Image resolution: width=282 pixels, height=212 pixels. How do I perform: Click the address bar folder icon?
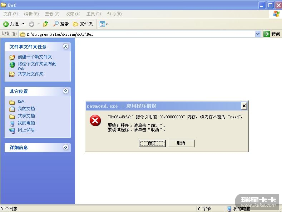[23, 34]
